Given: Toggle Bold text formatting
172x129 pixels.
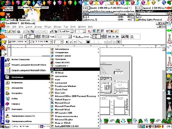Looking at the screenshot, I should [x=67, y=42].
